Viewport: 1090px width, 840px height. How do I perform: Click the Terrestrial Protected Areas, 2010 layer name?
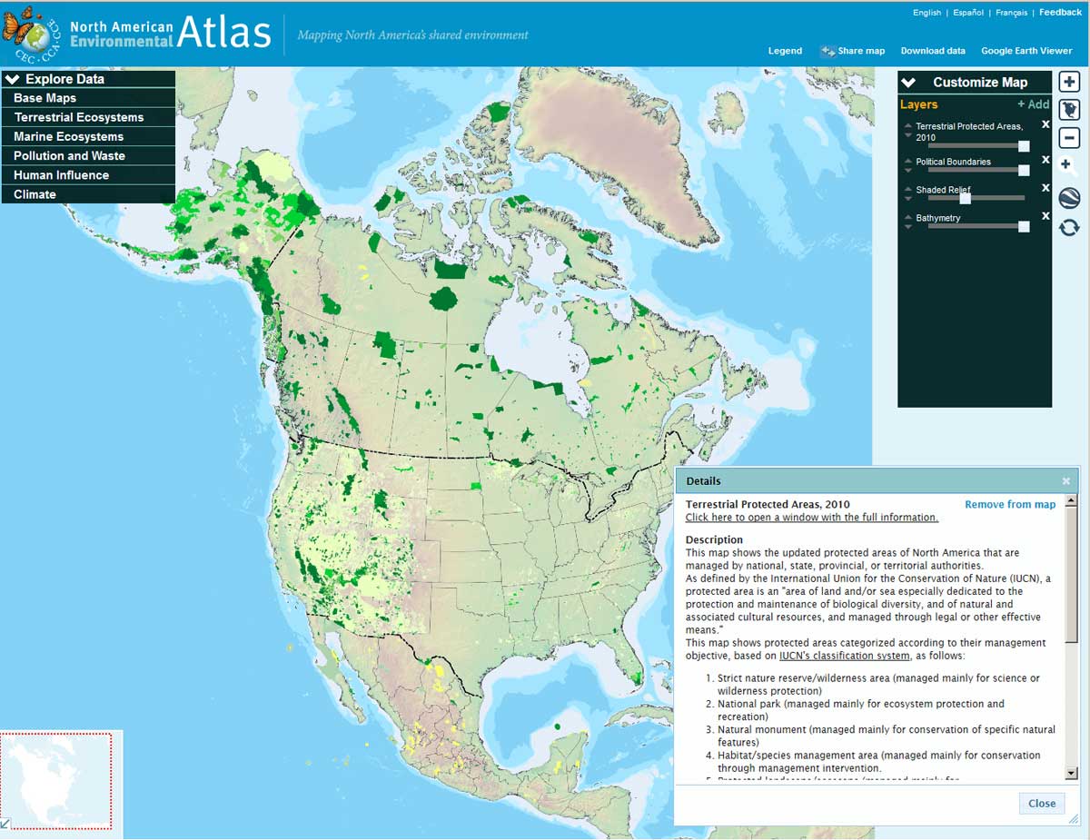(x=969, y=132)
